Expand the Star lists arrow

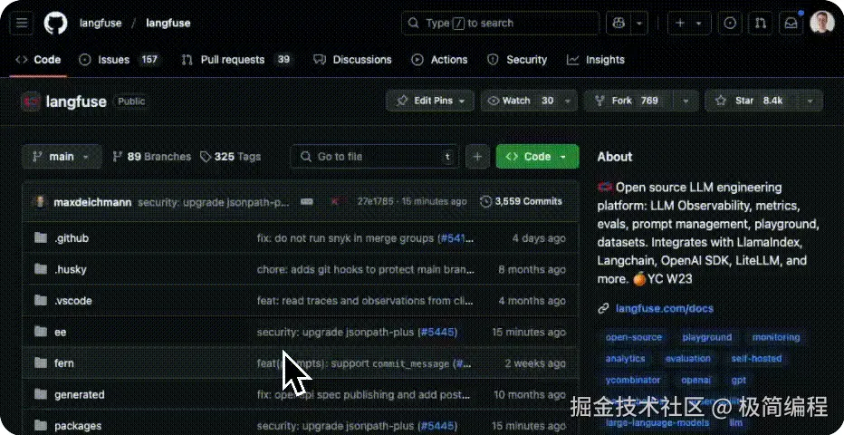pos(810,101)
